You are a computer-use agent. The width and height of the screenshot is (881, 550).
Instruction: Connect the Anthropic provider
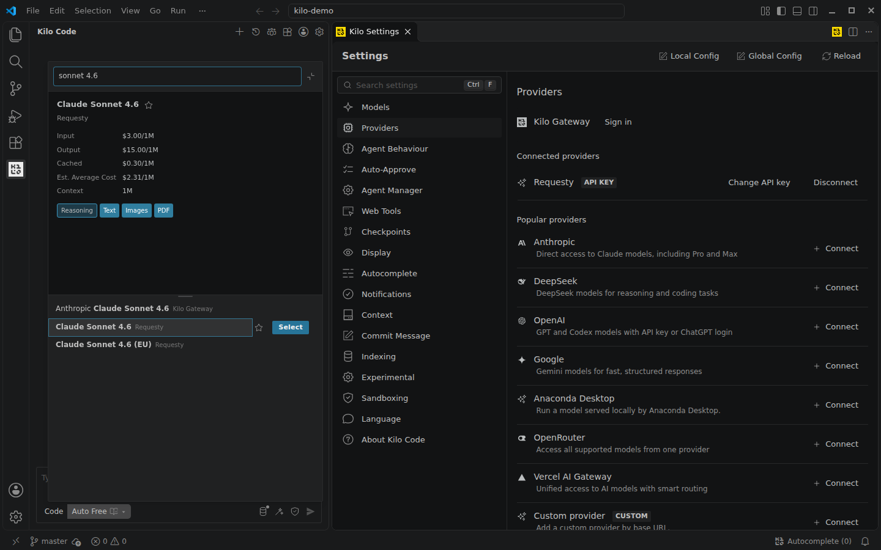point(836,249)
